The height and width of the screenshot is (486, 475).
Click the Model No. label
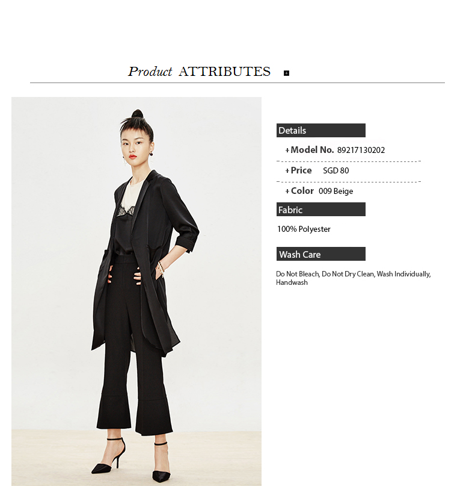[312, 150]
